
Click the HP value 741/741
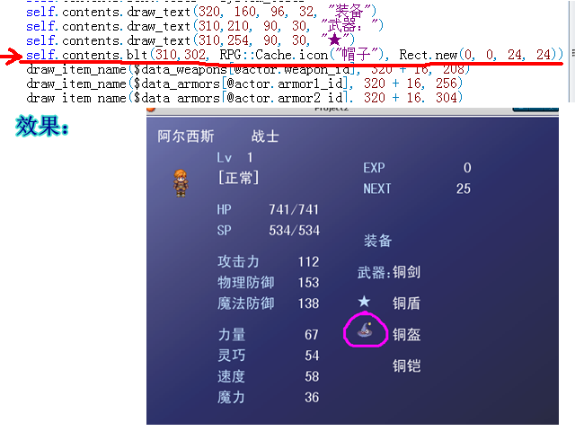(x=294, y=209)
